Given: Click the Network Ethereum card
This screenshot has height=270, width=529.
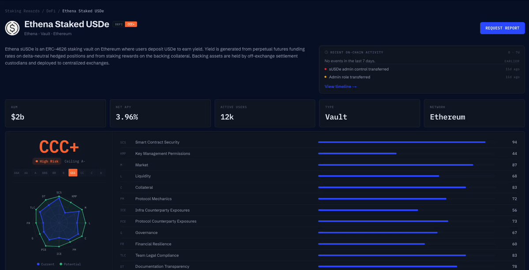Looking at the screenshot, I should (474, 113).
